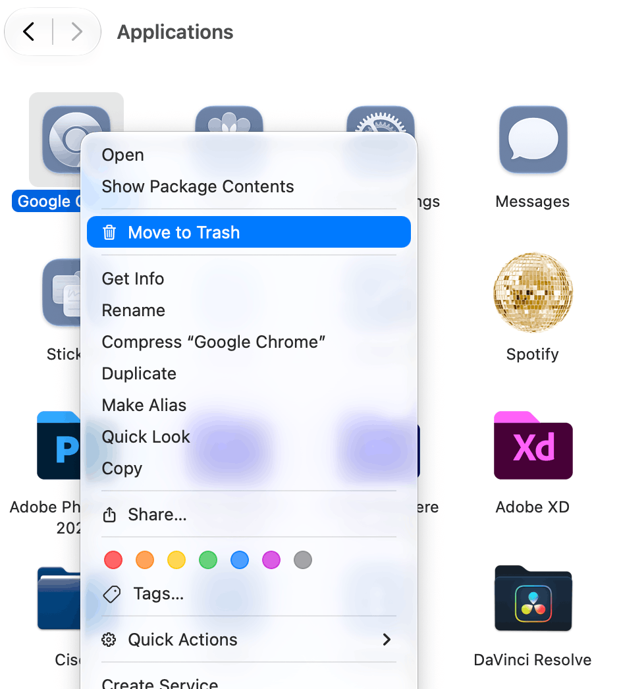
Task: Choose Create Service menu item
Action: coord(249,684)
